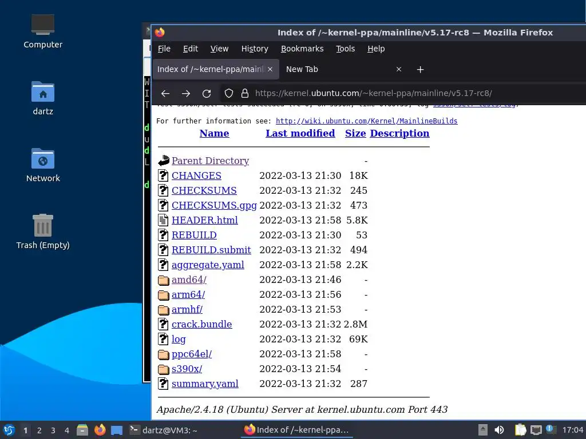
Task: Sort listing by Description header
Action: click(399, 133)
